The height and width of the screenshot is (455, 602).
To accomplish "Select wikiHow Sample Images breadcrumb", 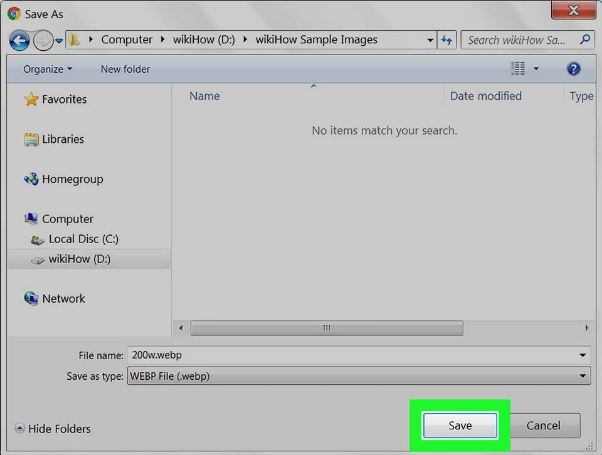I will click(316, 39).
